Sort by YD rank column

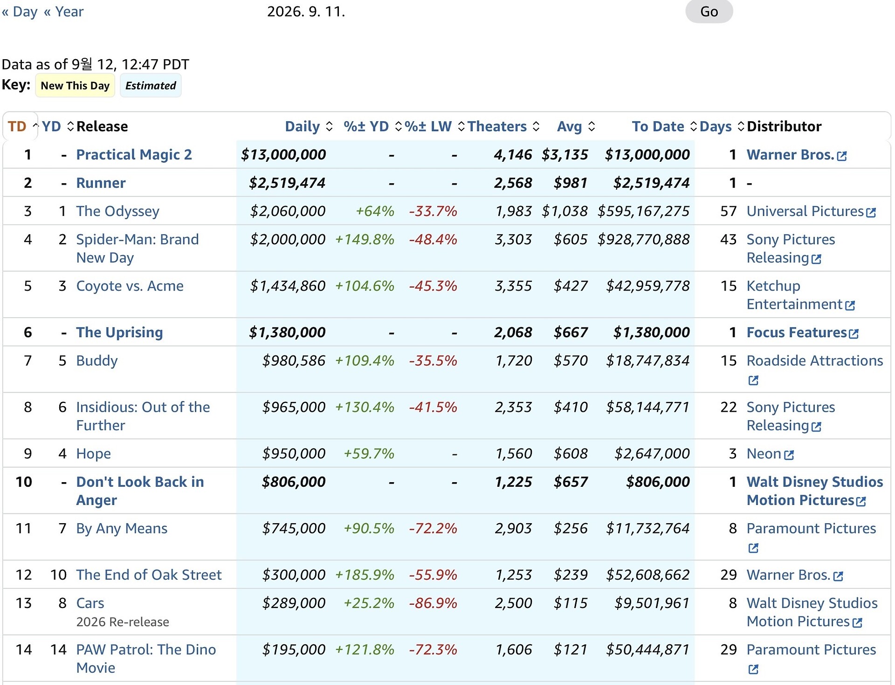pos(51,126)
